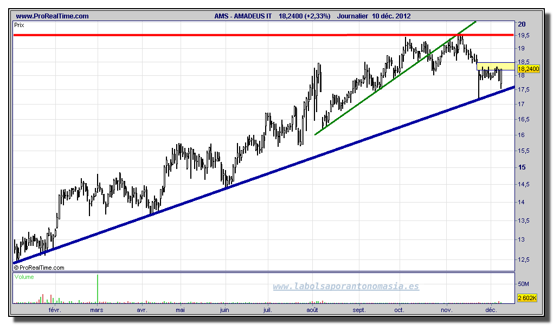Screen dimensions: 553x325
Task: Click the 17 price axis label
Action: 521,105
